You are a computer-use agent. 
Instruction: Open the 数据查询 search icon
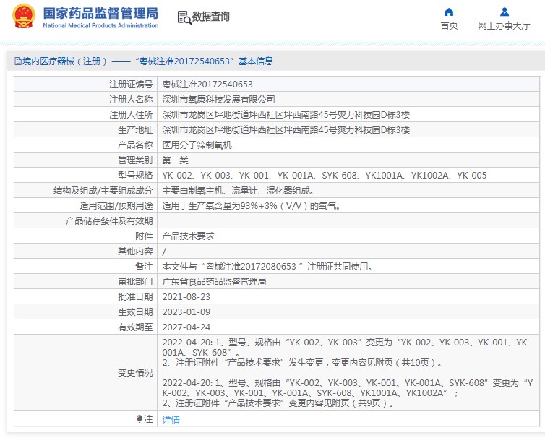[x=184, y=17]
